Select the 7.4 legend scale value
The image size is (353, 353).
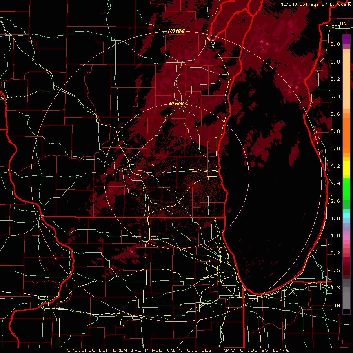tap(335, 96)
